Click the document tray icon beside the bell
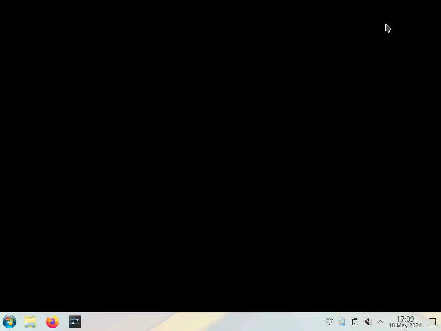 pos(342,322)
